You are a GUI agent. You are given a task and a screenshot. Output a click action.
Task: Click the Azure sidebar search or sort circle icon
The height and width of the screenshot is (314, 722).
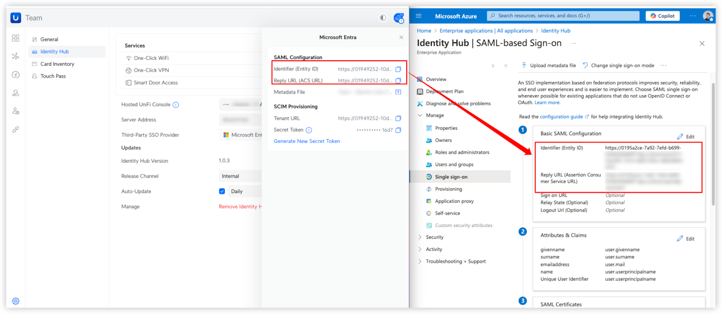click(493, 66)
